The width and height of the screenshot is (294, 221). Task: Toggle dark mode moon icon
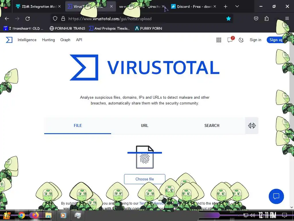pyautogui.click(x=241, y=40)
